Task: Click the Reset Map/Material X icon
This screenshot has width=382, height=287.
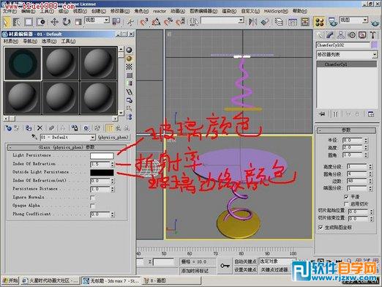Action: 40,128
